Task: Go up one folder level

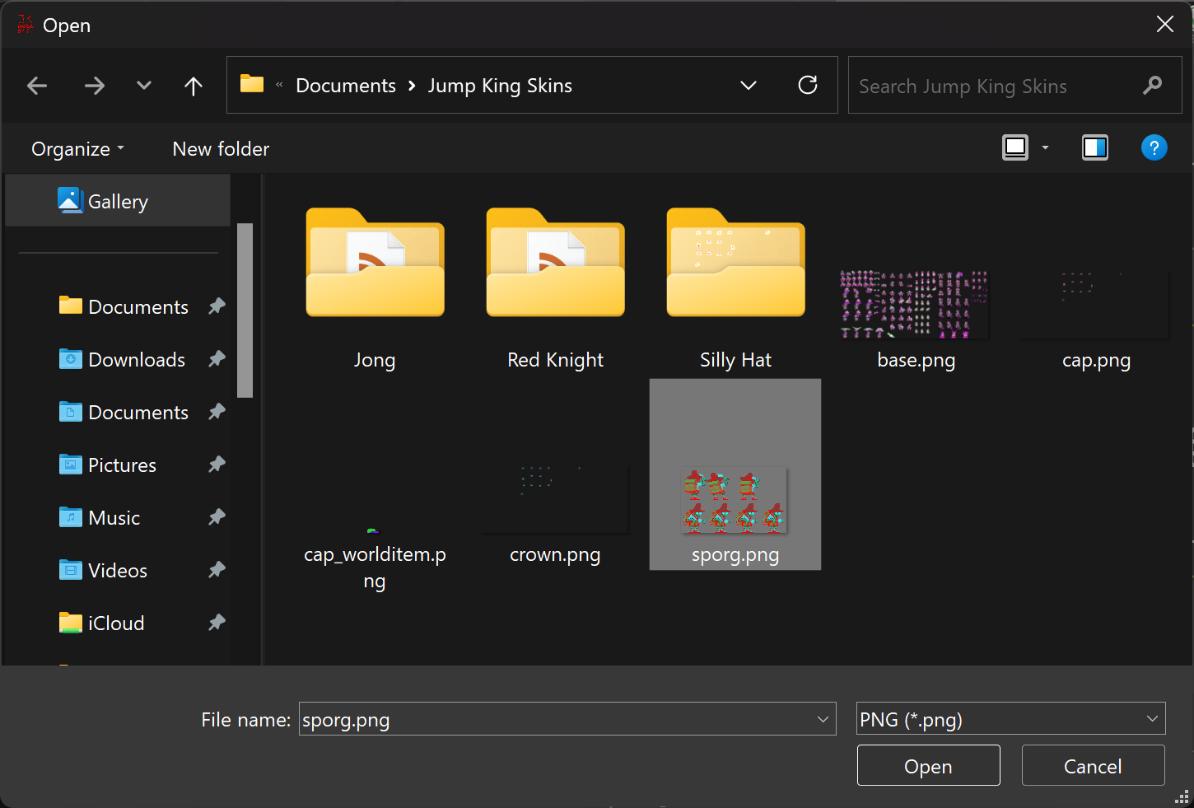Action: click(194, 86)
